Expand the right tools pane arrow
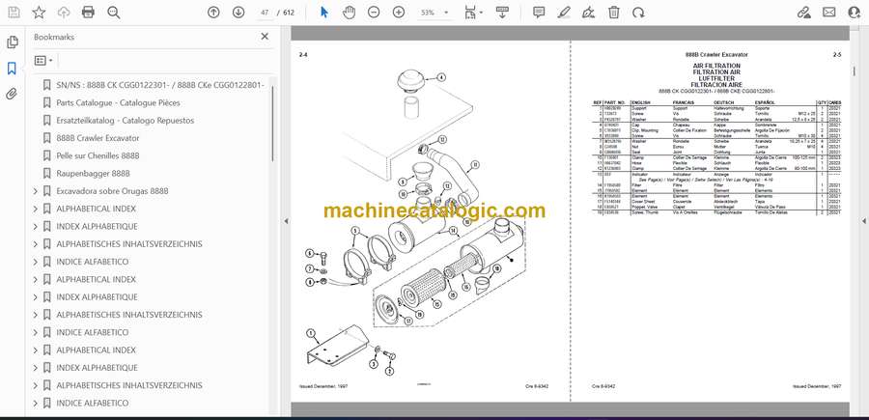This screenshot has height=420, width=869. coord(864,221)
